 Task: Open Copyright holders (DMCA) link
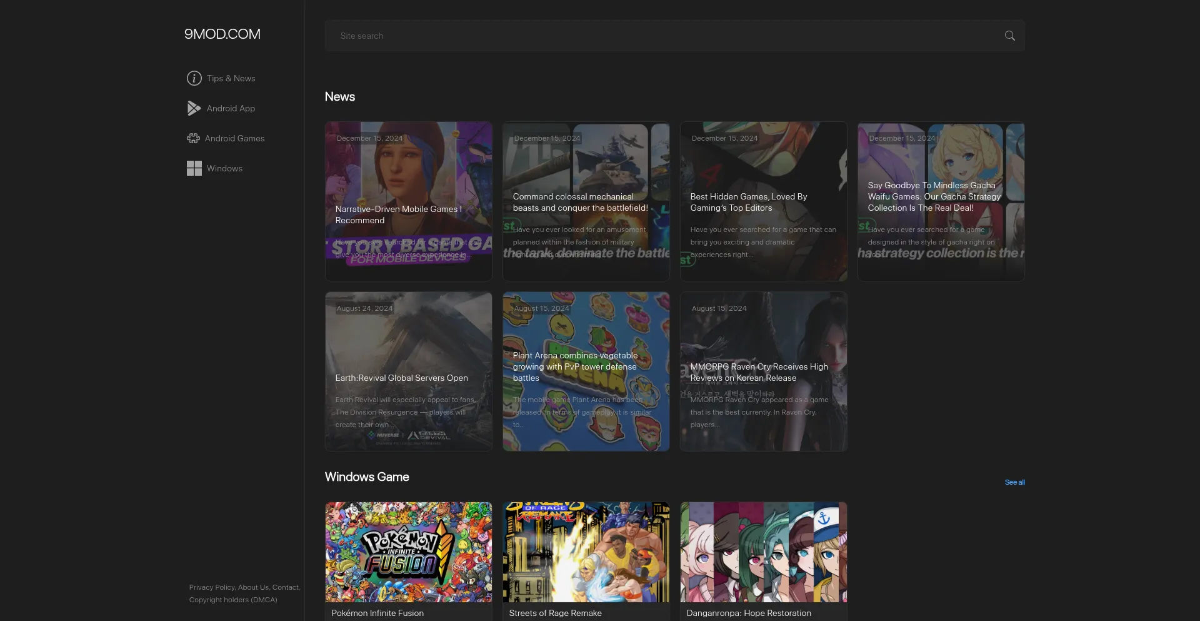pos(233,600)
